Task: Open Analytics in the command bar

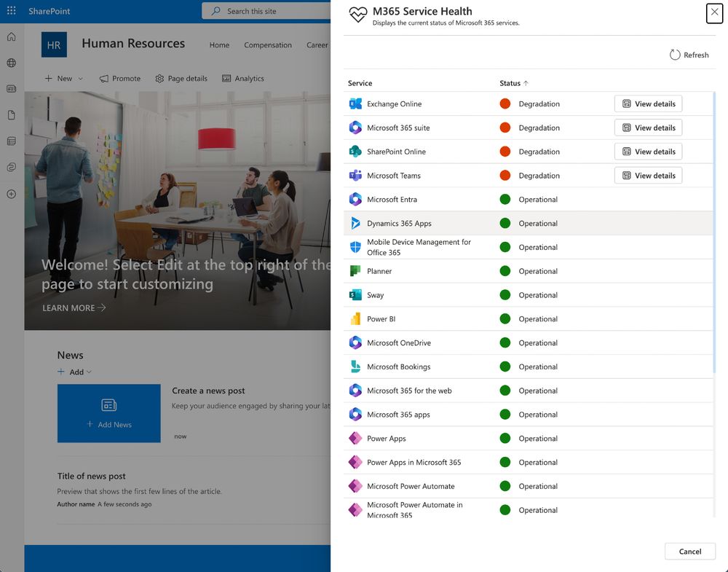Action: [x=243, y=79]
